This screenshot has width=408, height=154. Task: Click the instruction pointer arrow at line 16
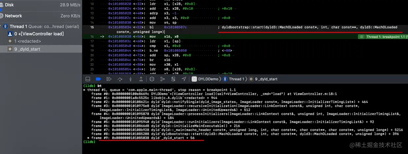point(102,37)
